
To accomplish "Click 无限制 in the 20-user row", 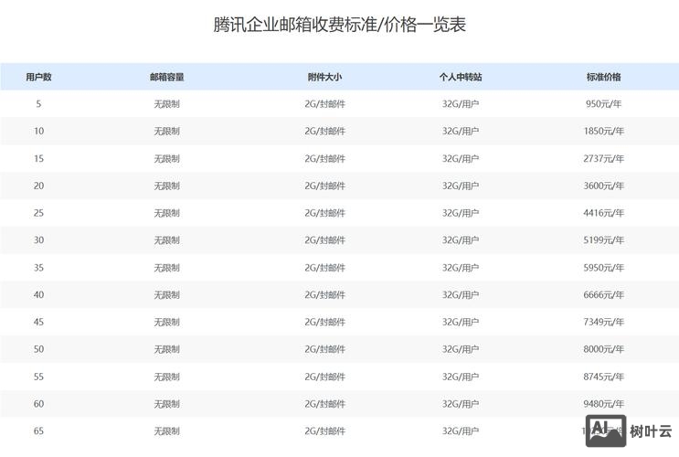I will [x=166, y=186].
